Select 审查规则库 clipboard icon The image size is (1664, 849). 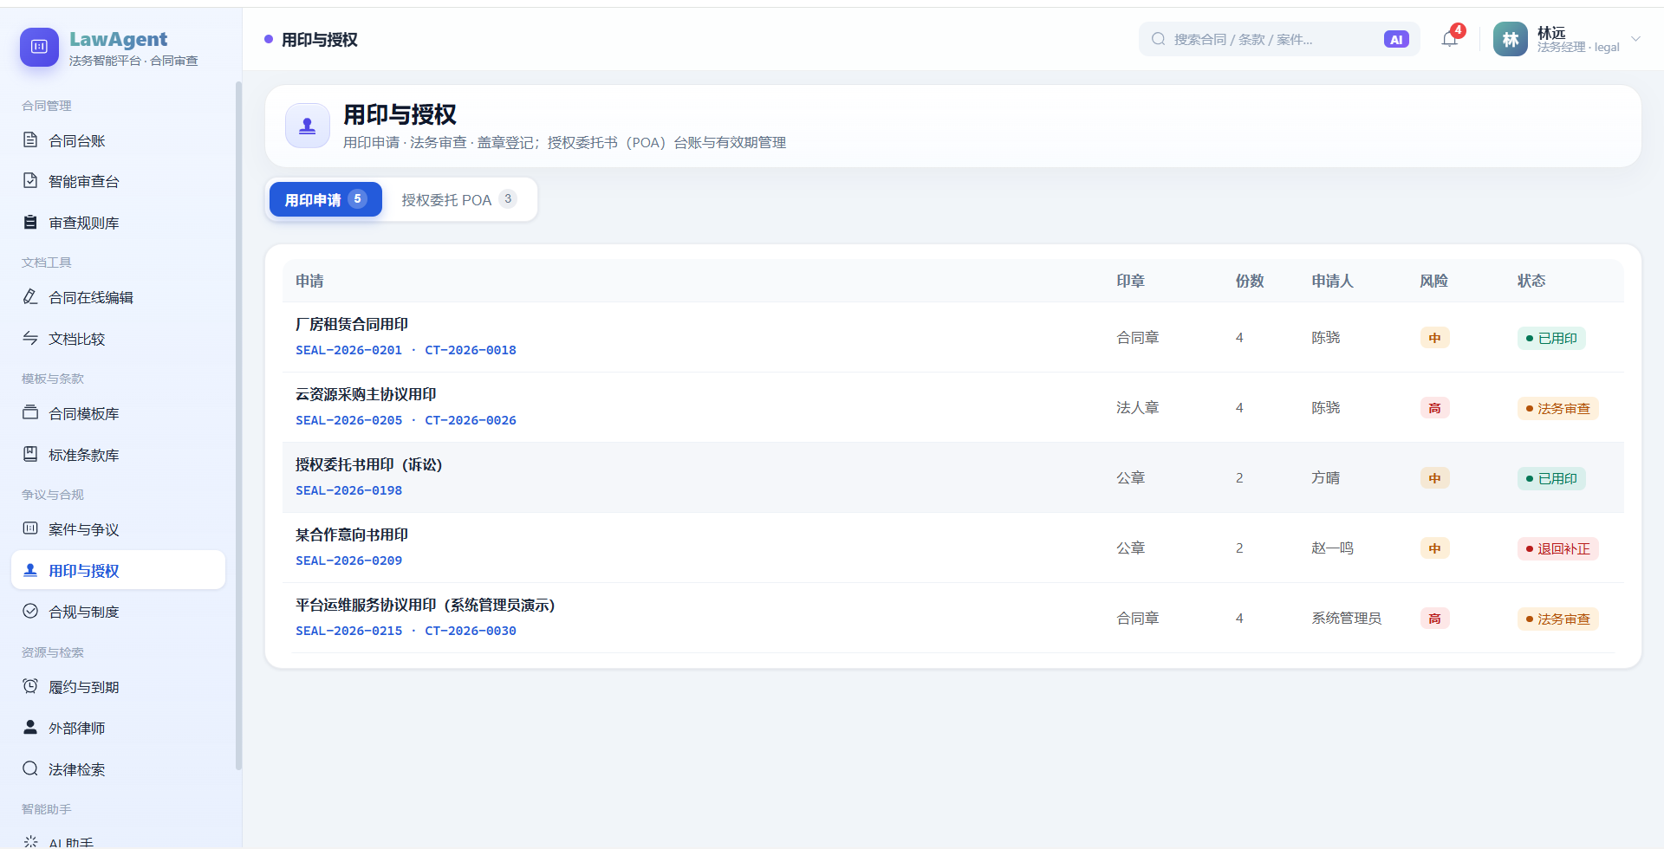tap(30, 223)
